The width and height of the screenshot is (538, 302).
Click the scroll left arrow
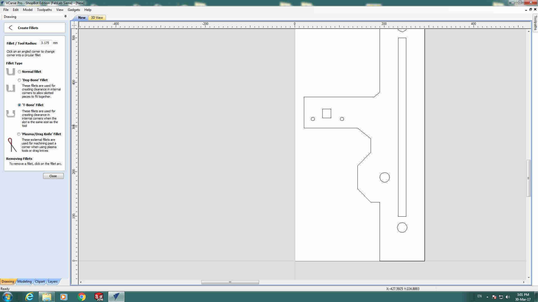click(81, 282)
